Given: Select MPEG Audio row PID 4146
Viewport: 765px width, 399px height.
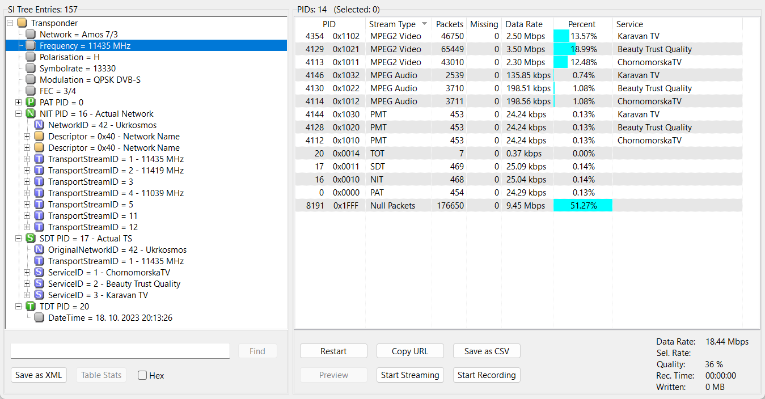Looking at the screenshot, I should 519,75.
